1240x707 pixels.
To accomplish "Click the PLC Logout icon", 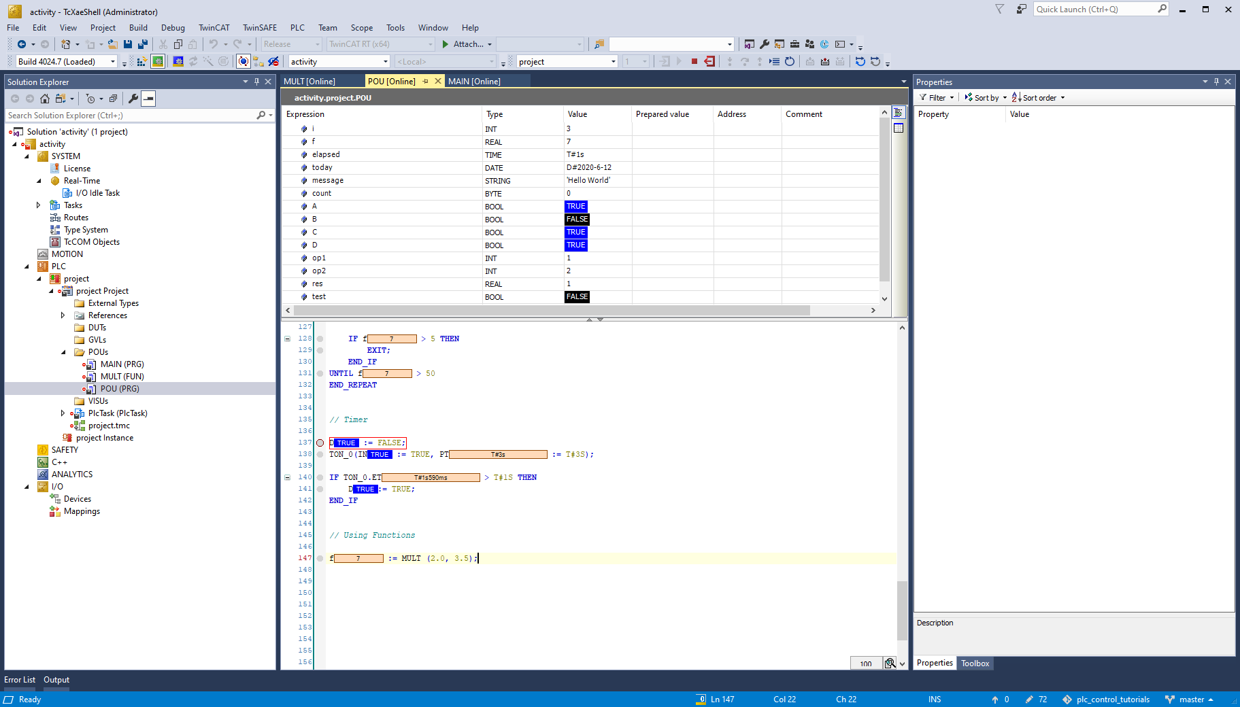I will [x=709, y=62].
